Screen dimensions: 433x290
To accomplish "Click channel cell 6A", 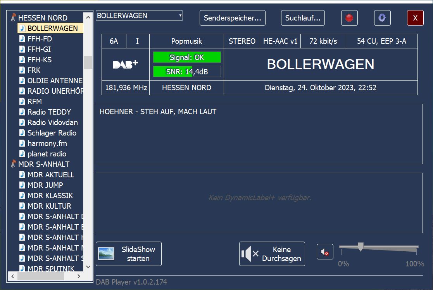I will 114,41.
